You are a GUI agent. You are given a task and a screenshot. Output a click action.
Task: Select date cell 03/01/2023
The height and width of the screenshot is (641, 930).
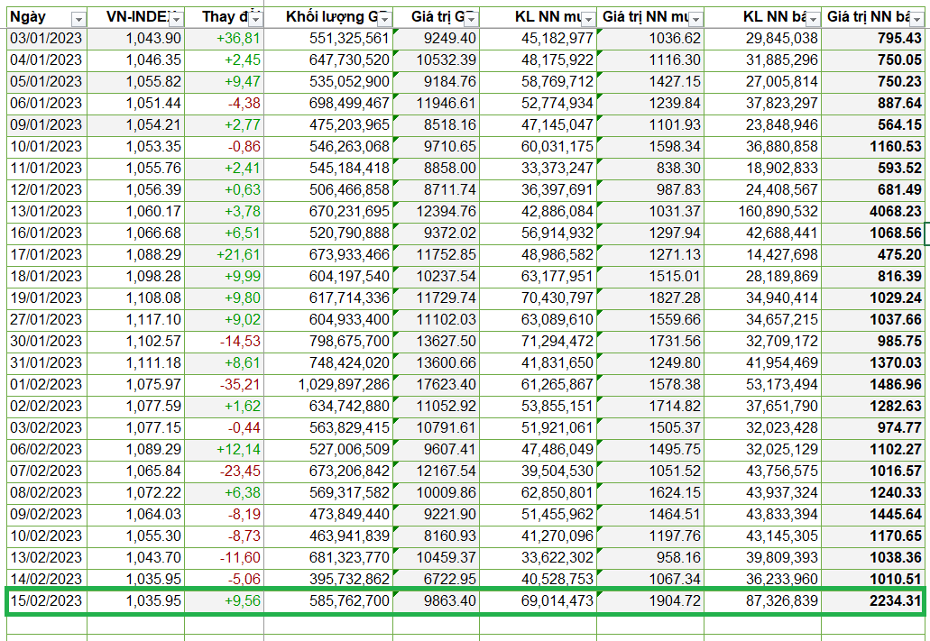click(x=47, y=39)
